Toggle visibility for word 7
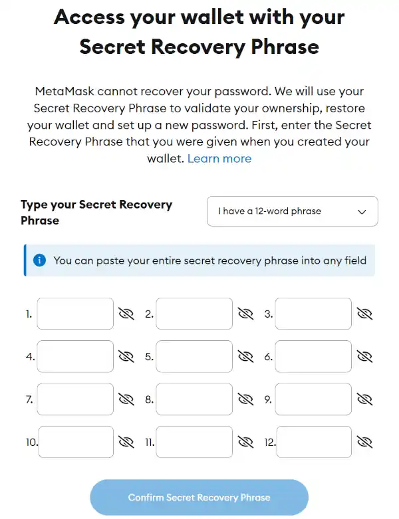 [126, 399]
